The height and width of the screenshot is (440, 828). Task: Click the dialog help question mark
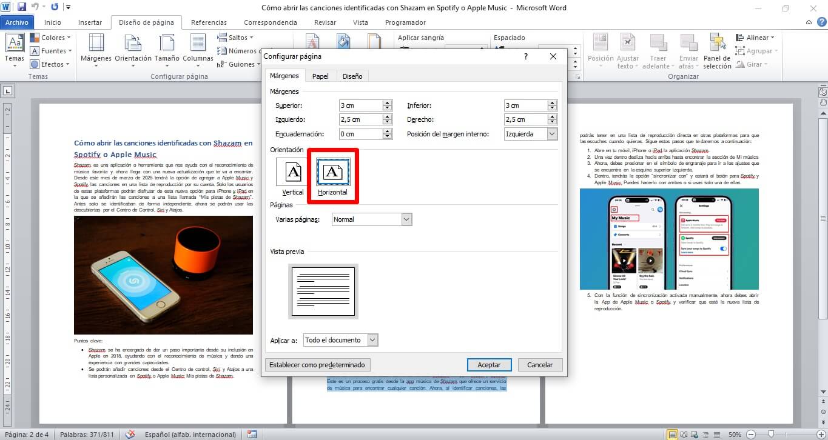(x=525, y=56)
